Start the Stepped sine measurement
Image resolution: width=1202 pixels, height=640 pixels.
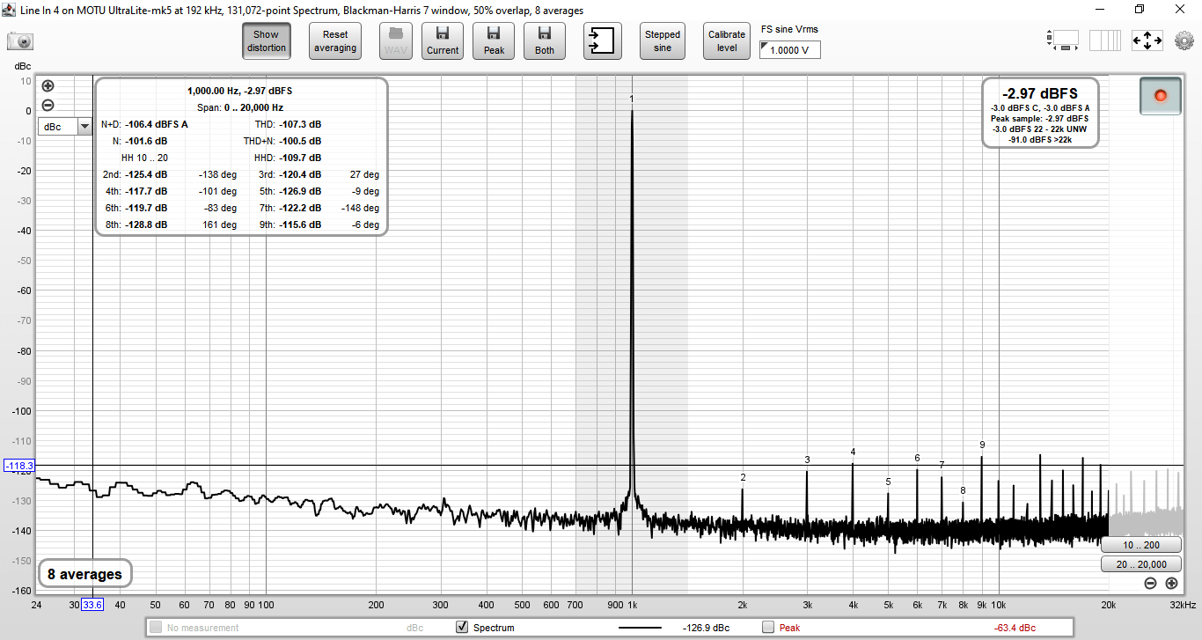(663, 41)
